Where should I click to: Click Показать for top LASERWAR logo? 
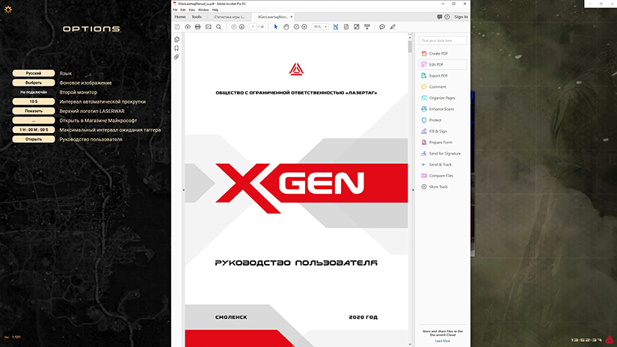pos(34,111)
